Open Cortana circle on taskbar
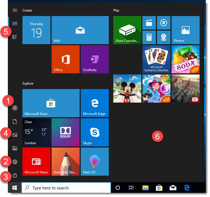The width and height of the screenshot is (210, 197). pyautogui.click(x=118, y=188)
